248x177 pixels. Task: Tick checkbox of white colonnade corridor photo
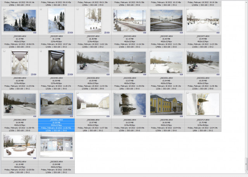pos(4,51)
